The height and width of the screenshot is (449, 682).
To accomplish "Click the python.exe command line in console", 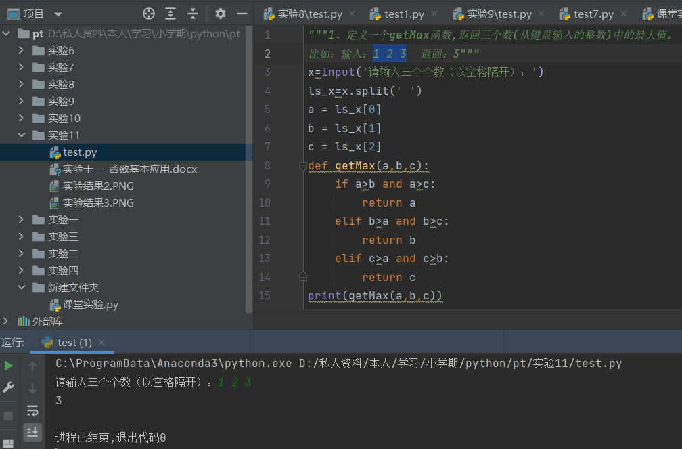I will [338, 363].
